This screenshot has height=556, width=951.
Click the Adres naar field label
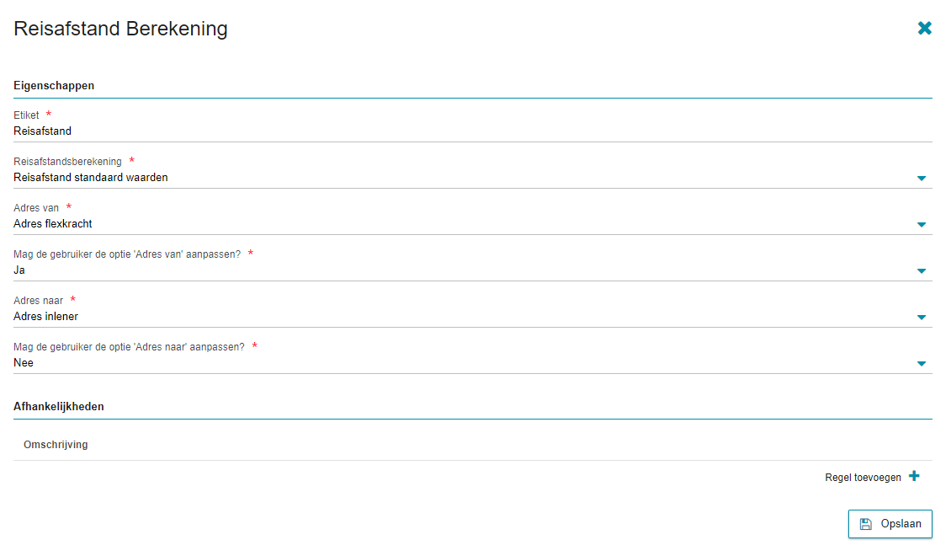point(38,301)
